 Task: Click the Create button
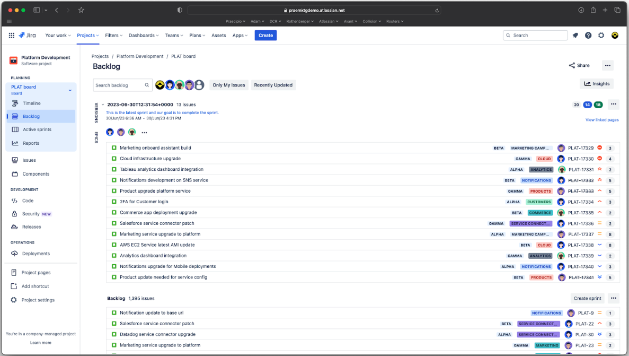click(x=265, y=35)
